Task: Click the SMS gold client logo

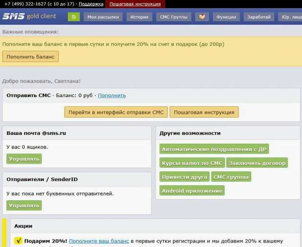Action: coord(29,16)
